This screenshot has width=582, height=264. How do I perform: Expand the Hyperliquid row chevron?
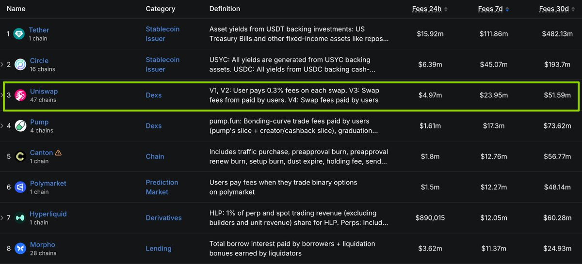2,218
